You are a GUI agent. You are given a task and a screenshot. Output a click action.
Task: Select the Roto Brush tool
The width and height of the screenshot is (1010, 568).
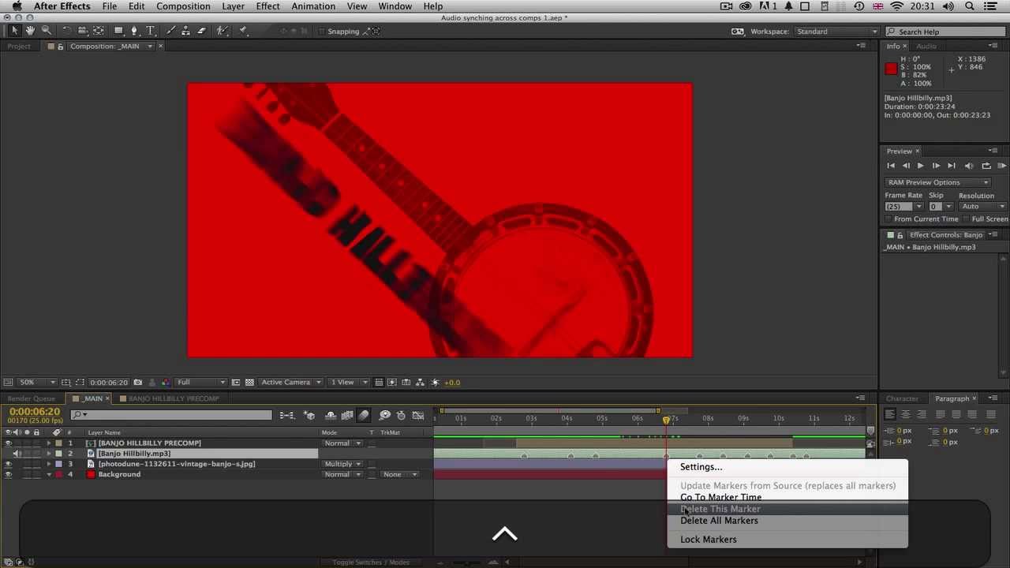click(x=223, y=31)
